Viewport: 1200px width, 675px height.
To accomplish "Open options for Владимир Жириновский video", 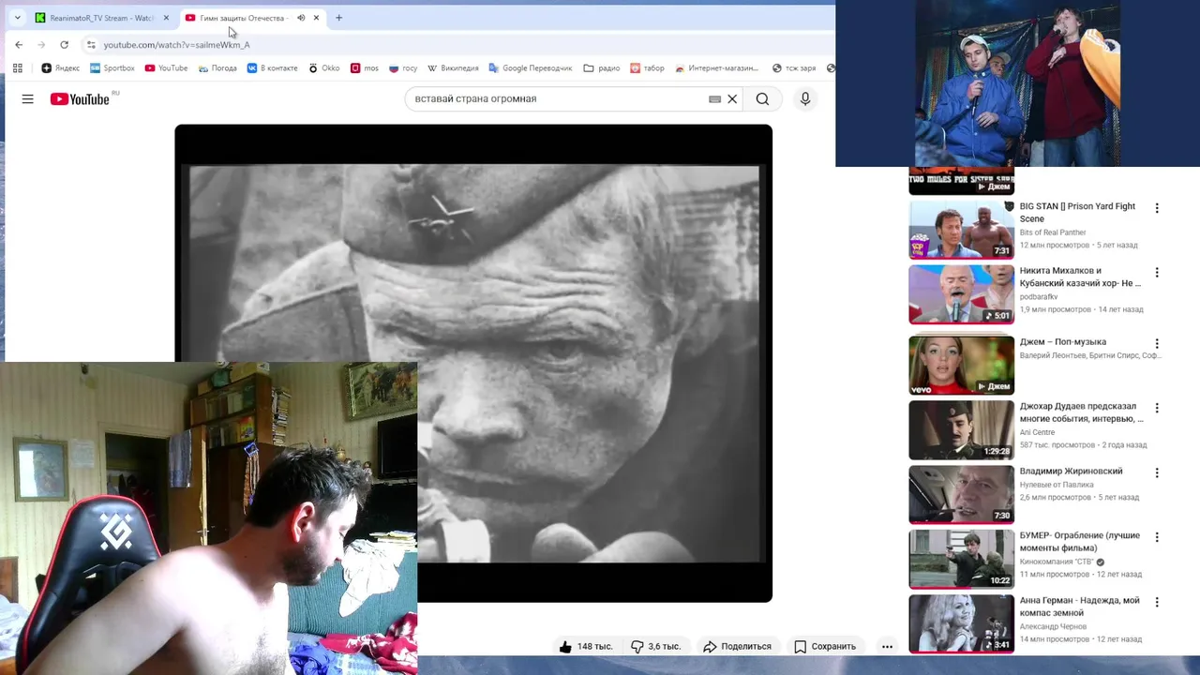I will pos(1157,472).
